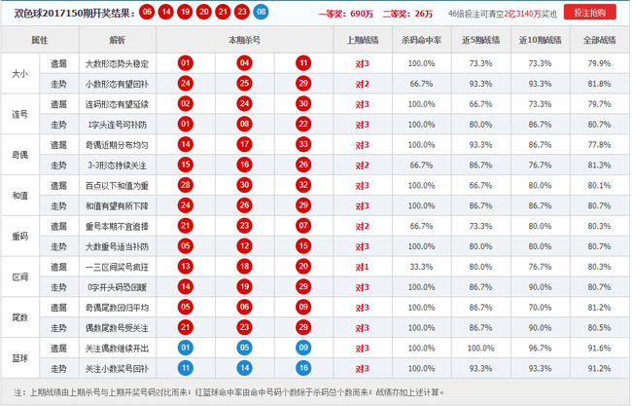Select ball 28 in 百点以下和值为重 row
This screenshot has height=406, width=632.
pos(186,185)
